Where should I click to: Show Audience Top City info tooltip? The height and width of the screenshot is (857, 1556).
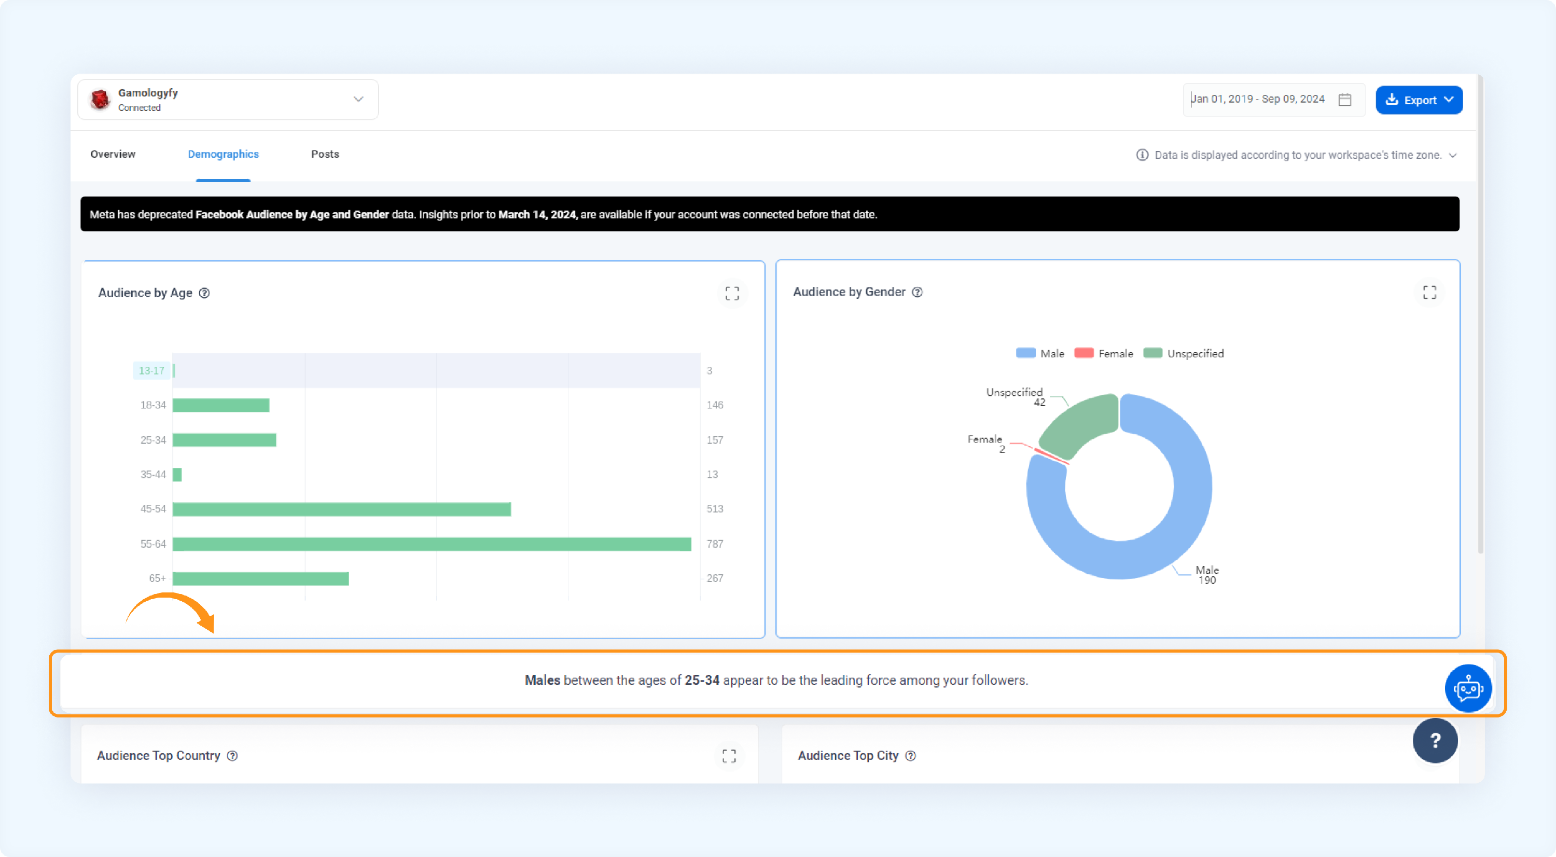coord(910,755)
